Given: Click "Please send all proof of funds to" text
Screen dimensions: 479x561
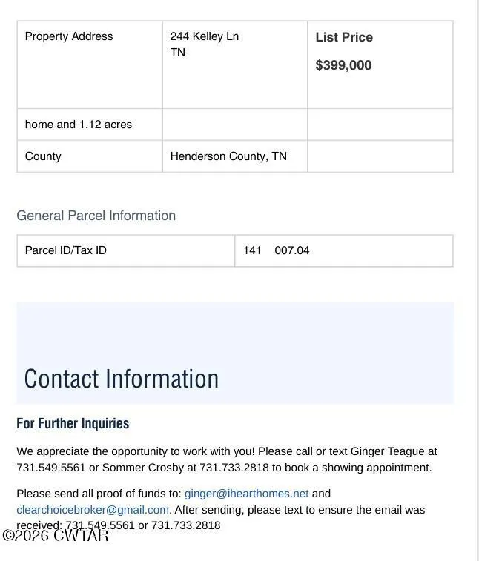Looking at the screenshot, I should 99,494.
